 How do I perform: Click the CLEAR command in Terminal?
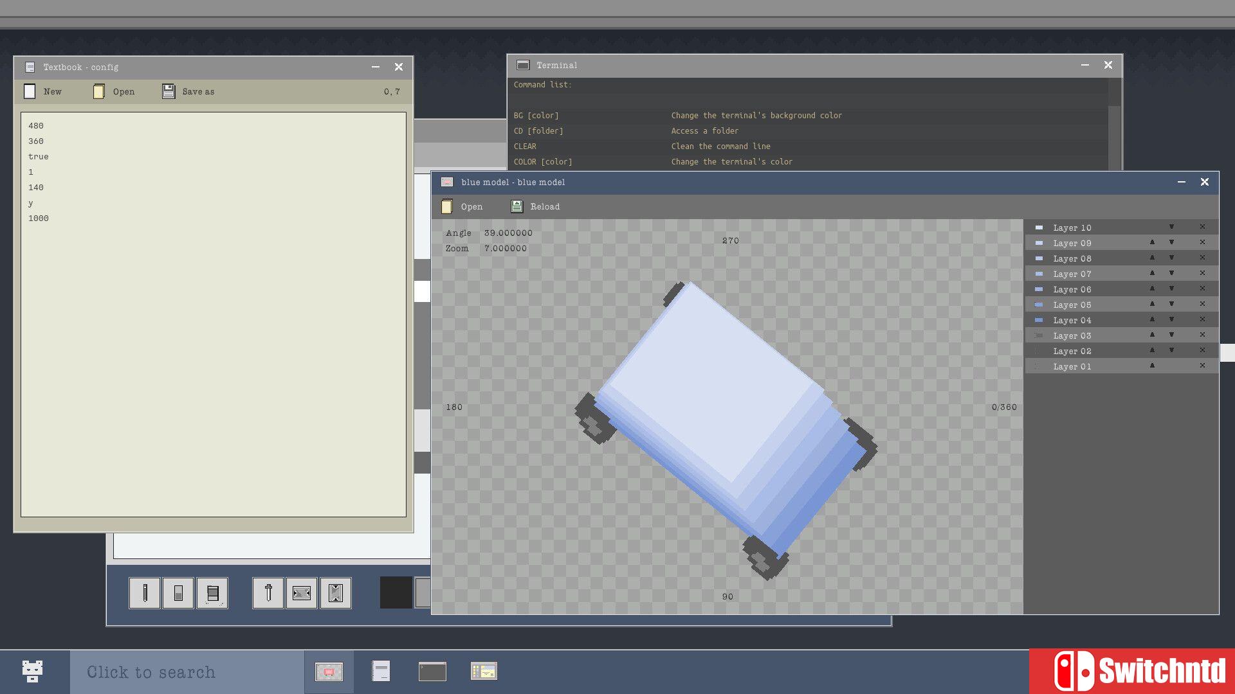[525, 147]
